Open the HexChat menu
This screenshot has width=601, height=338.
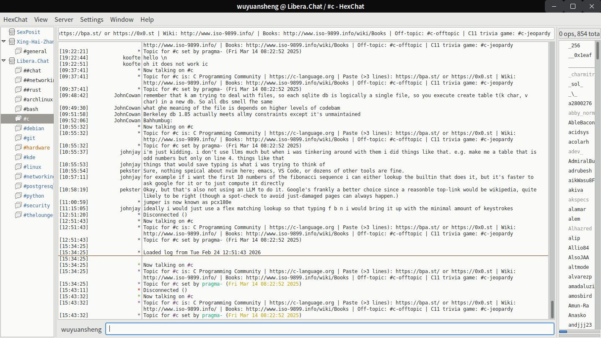[x=16, y=19]
